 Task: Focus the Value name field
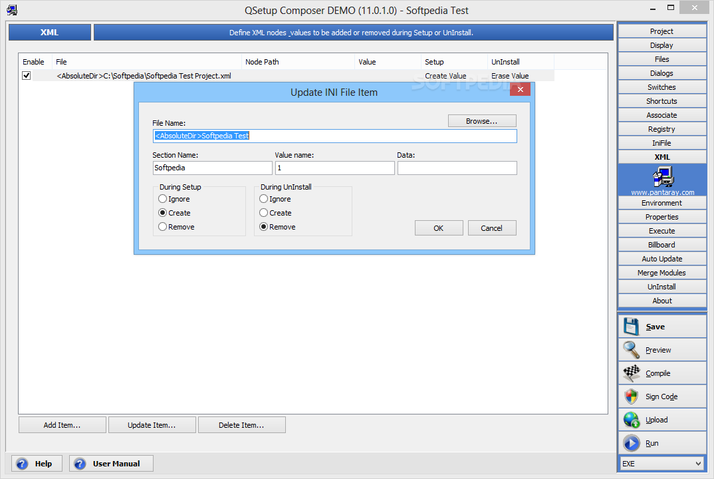click(334, 168)
